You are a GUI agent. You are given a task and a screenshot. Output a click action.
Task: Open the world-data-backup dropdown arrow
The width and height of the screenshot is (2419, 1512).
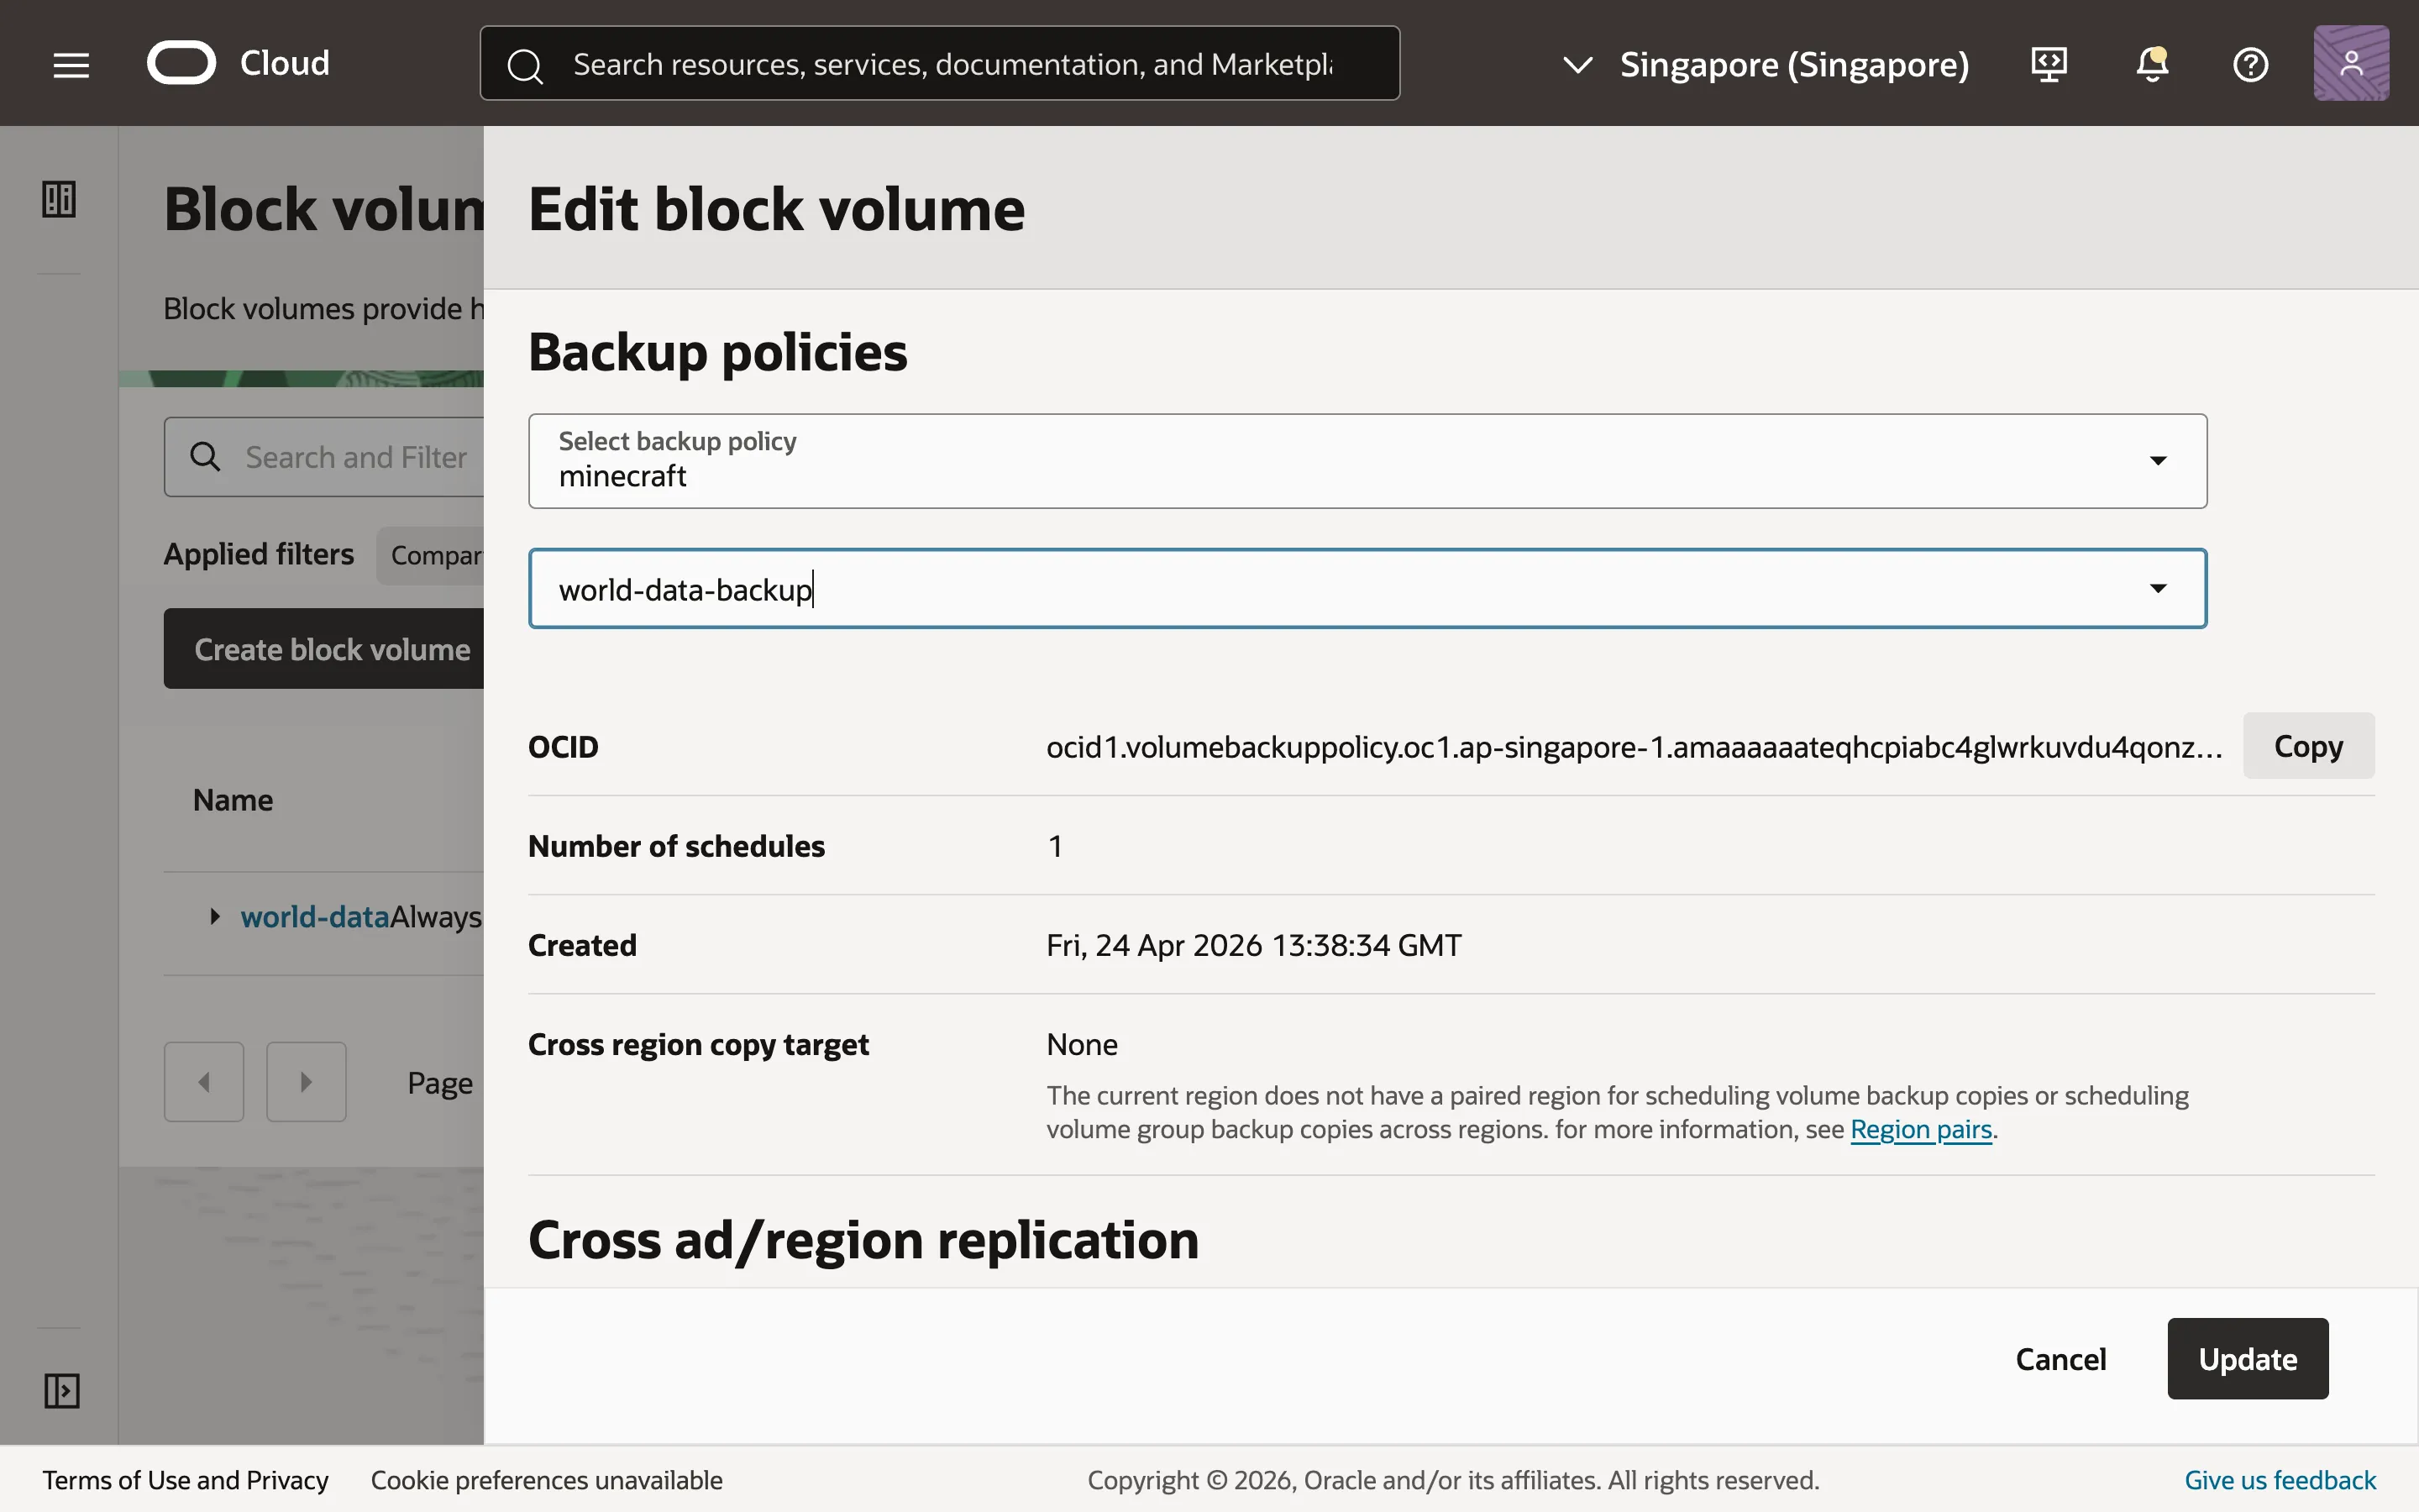click(x=2158, y=588)
